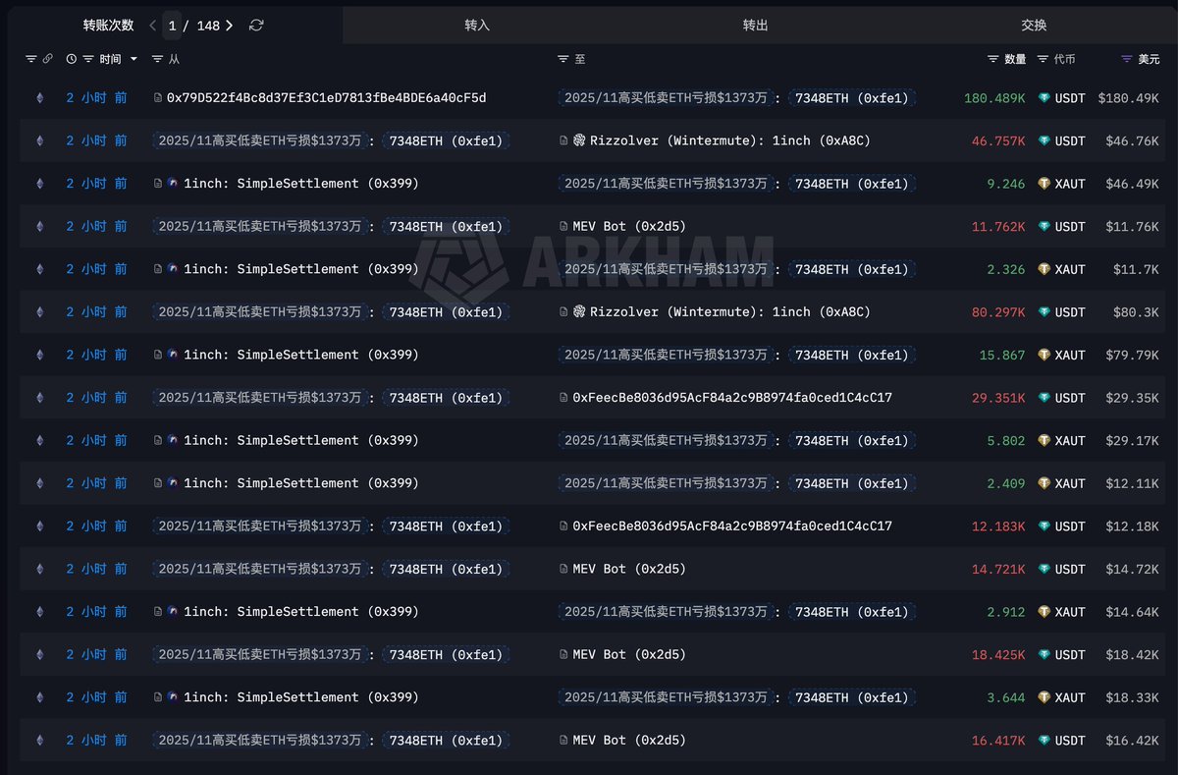This screenshot has width=1178, height=775.
Task: Click the page number field showing 1
Action: click(172, 26)
